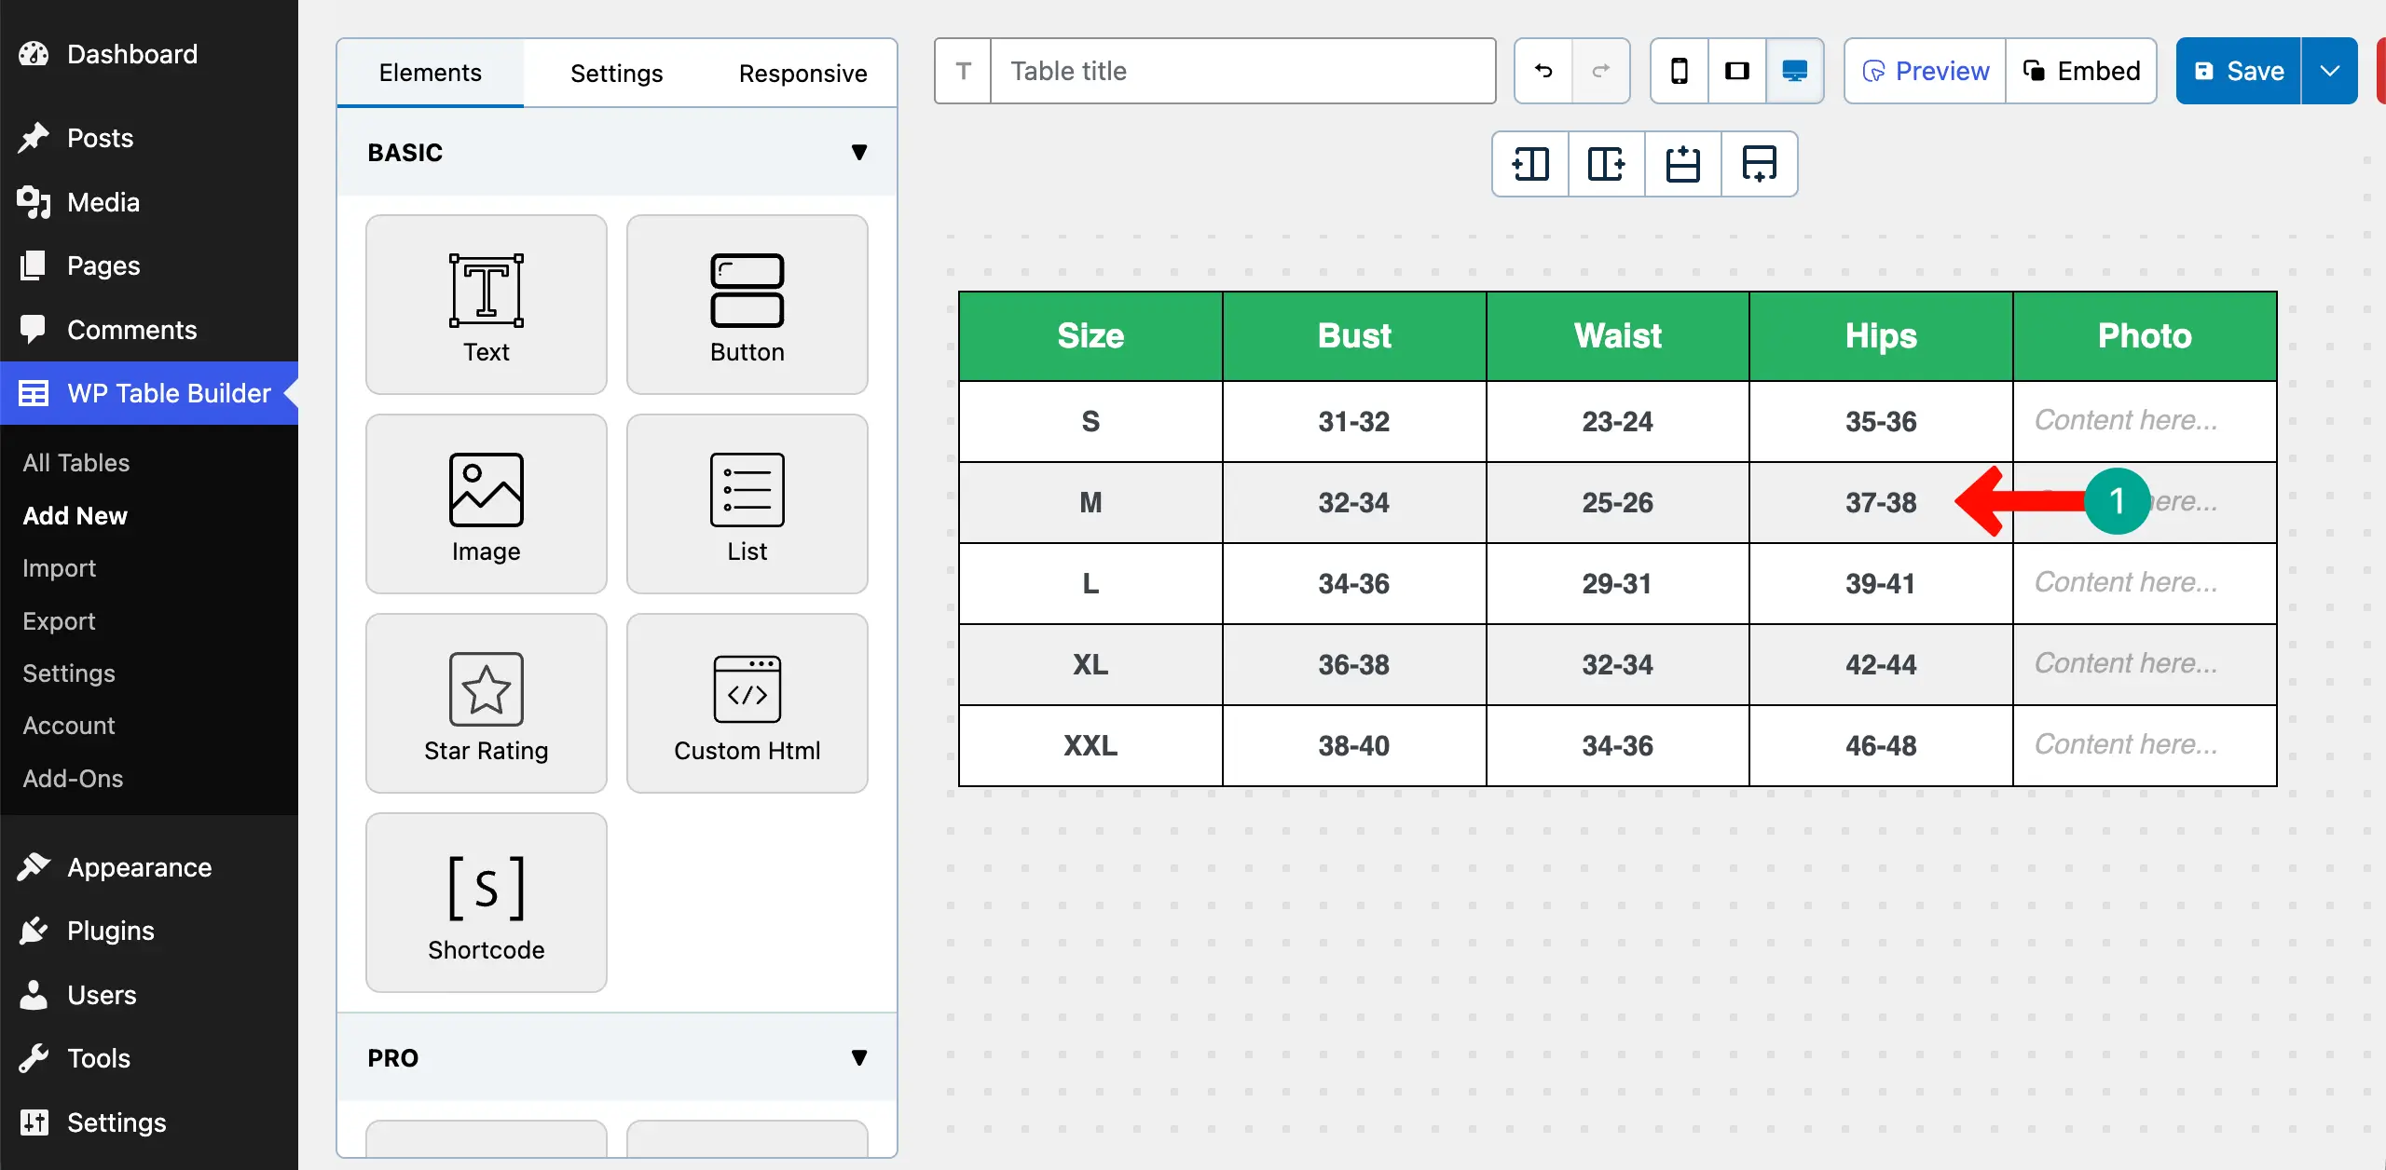The height and width of the screenshot is (1170, 2386).
Task: Click the Table title input field
Action: tap(1240, 71)
